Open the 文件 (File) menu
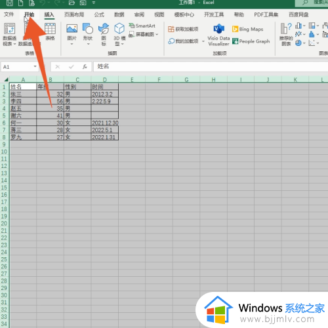The width and height of the screenshot is (328, 328). click(x=9, y=14)
